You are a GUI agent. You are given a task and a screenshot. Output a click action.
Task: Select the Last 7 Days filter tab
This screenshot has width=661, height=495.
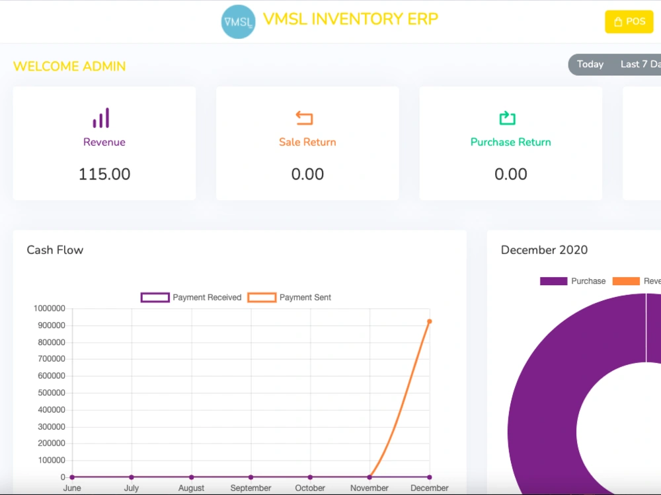[x=641, y=65]
